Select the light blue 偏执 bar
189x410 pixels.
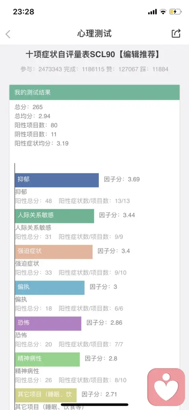50,288
